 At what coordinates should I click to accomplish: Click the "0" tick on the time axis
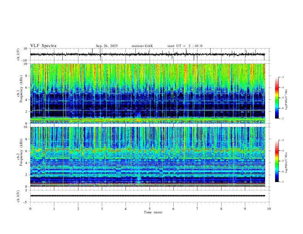point(30,209)
